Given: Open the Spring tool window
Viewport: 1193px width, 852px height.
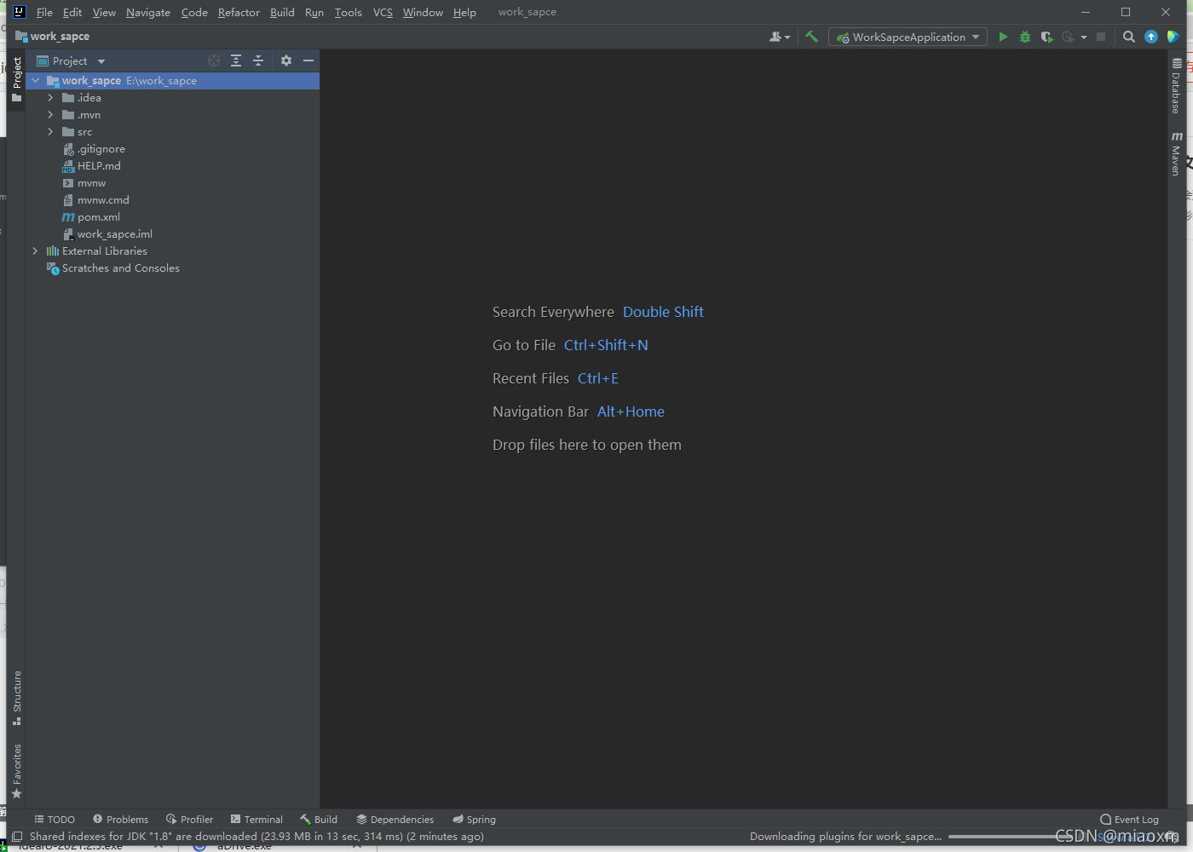Looking at the screenshot, I should [x=474, y=820].
